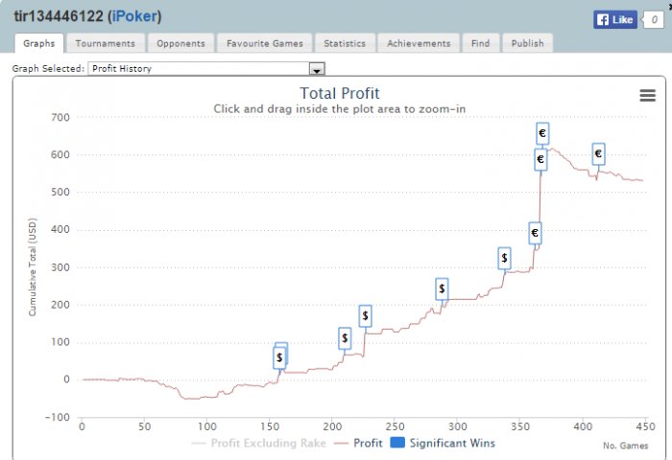Expand the Graph Selected dropdown arrow
Image resolution: width=672 pixels, height=460 pixels.
click(x=317, y=69)
